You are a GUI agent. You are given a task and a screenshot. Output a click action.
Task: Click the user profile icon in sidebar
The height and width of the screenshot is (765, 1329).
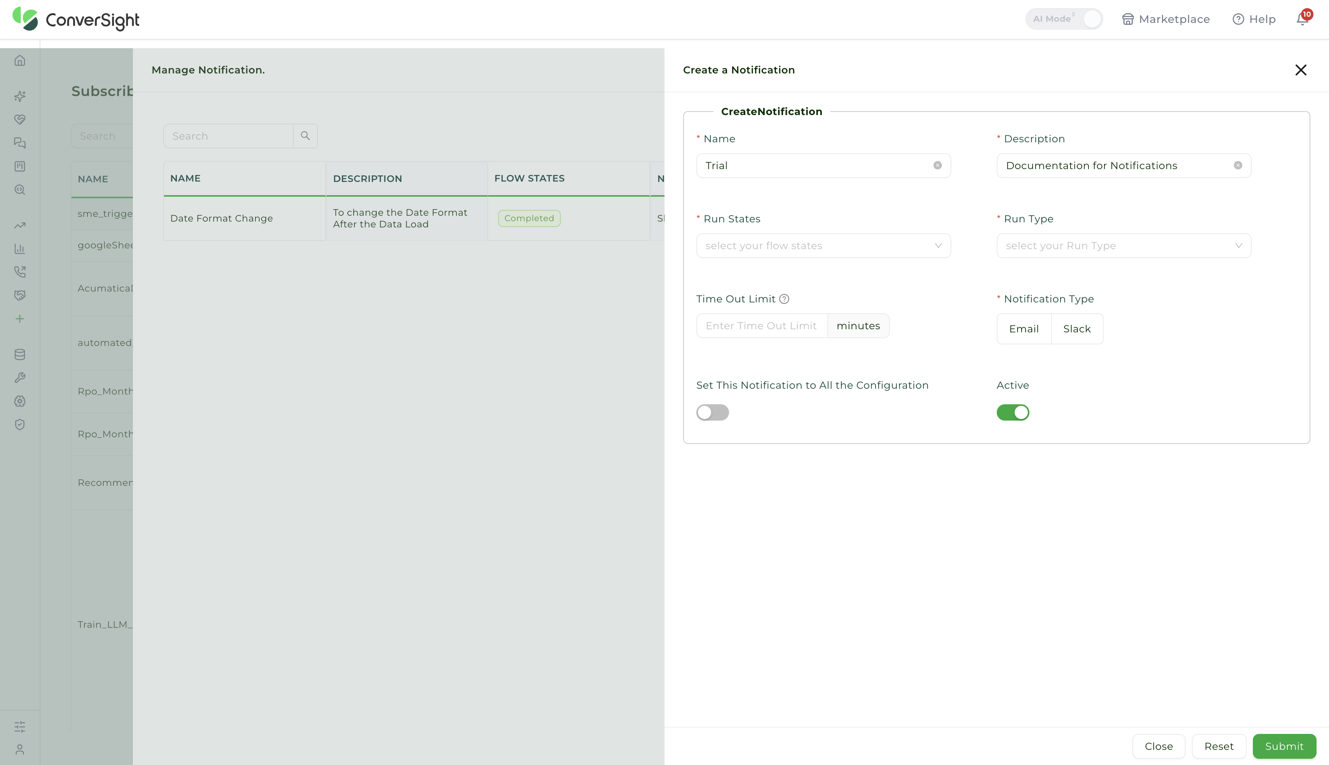click(20, 750)
